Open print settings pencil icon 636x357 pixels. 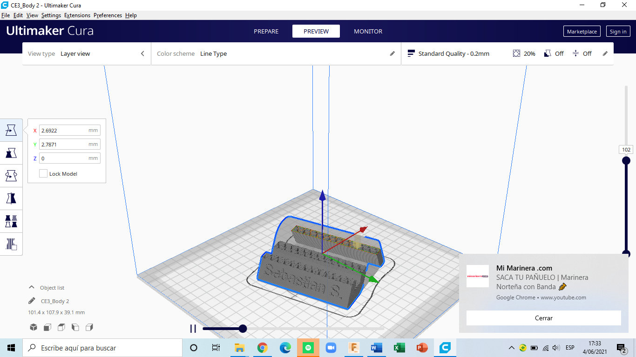point(605,53)
